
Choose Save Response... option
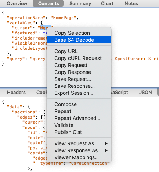click(x=79, y=86)
